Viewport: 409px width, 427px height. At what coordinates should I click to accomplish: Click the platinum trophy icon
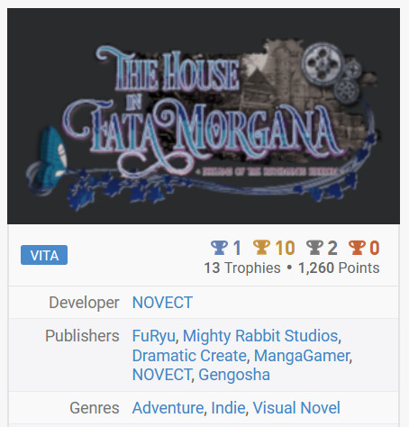click(x=219, y=248)
